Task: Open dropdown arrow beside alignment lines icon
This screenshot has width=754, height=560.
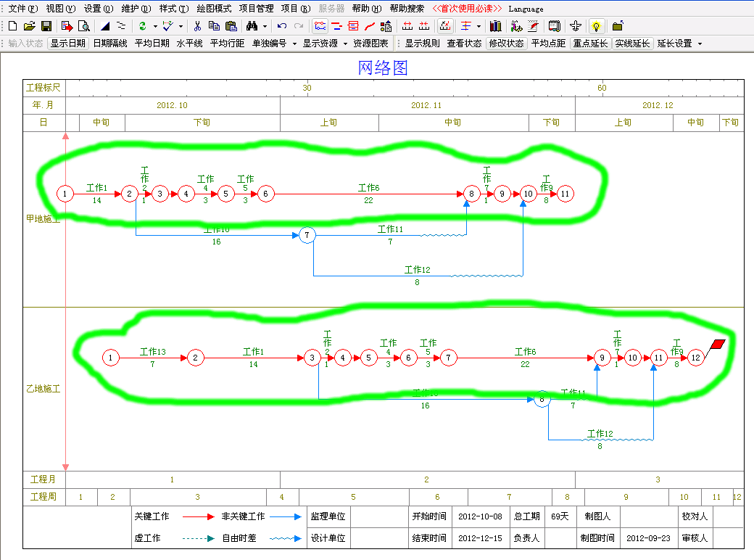Action: click(x=478, y=26)
